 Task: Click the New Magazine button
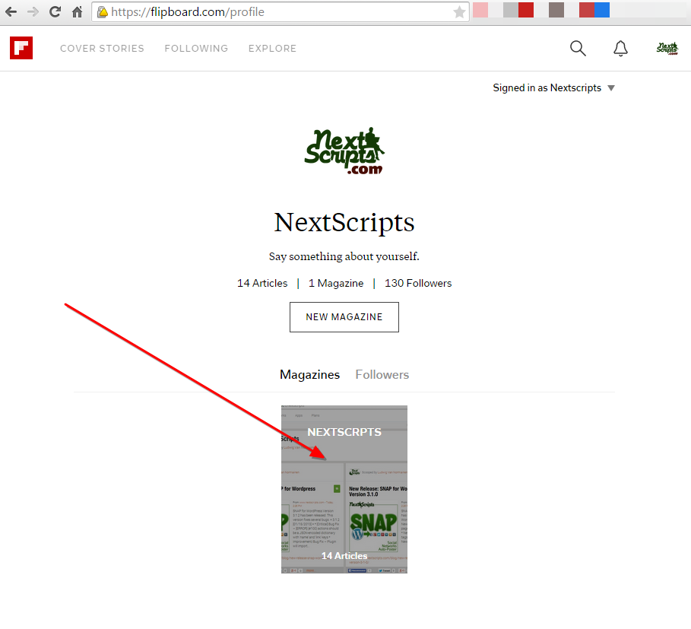344,317
